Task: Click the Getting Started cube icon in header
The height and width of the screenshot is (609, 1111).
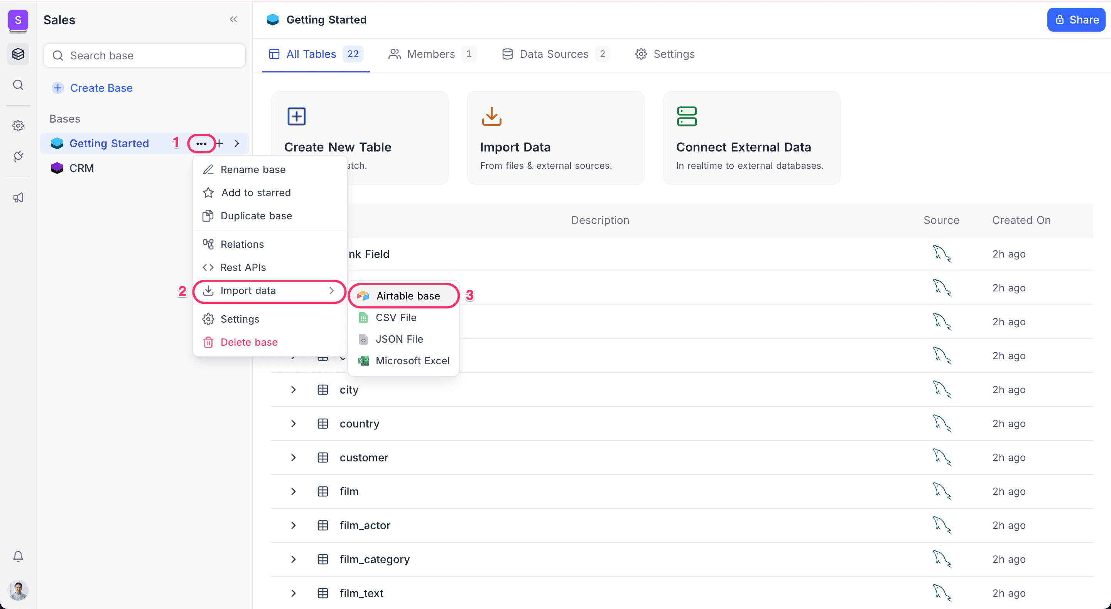Action: coord(273,20)
